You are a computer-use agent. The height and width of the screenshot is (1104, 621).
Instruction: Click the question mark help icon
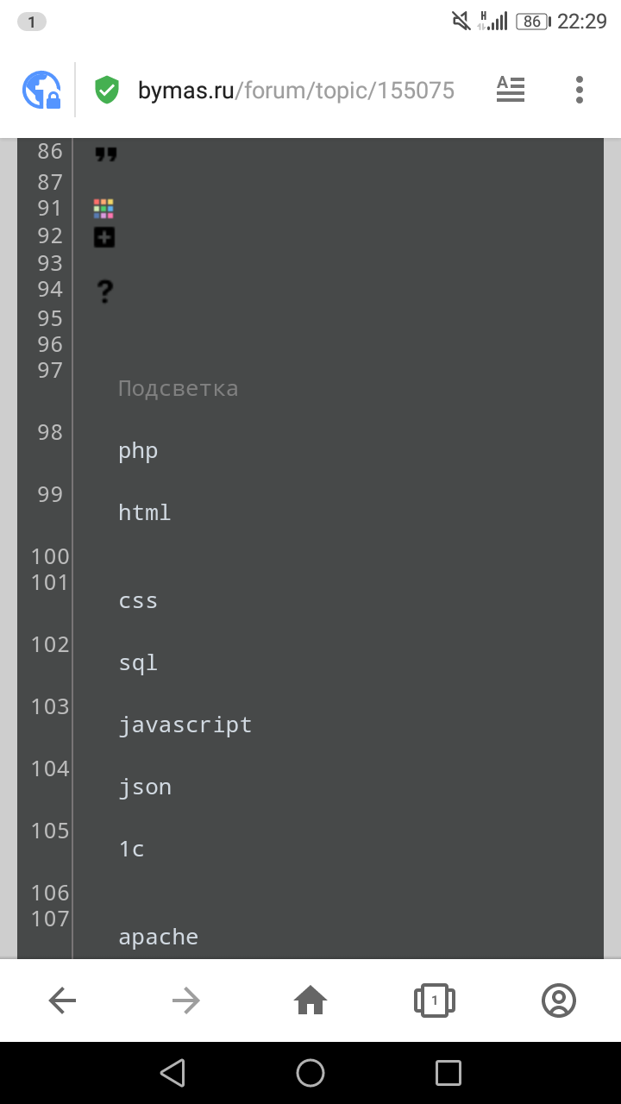click(x=104, y=292)
